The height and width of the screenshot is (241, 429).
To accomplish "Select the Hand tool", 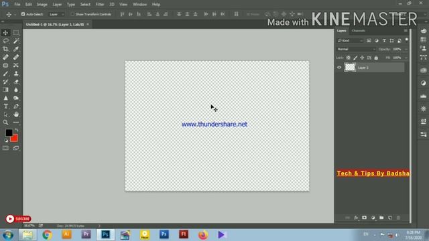I will pyautogui.click(x=16, y=114).
